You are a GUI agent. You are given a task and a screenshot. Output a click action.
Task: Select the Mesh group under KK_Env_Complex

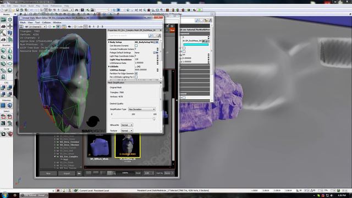point(65,159)
